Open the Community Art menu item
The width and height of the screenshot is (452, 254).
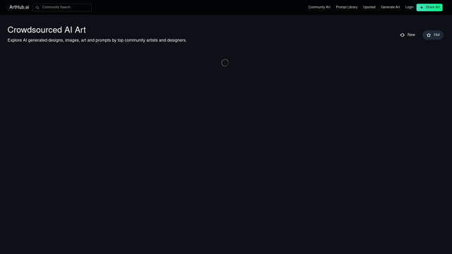[319, 7]
